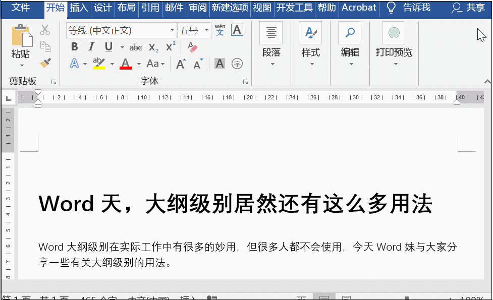Click the Grow Font icon
This screenshot has width=493, height=300.
click(x=181, y=64)
